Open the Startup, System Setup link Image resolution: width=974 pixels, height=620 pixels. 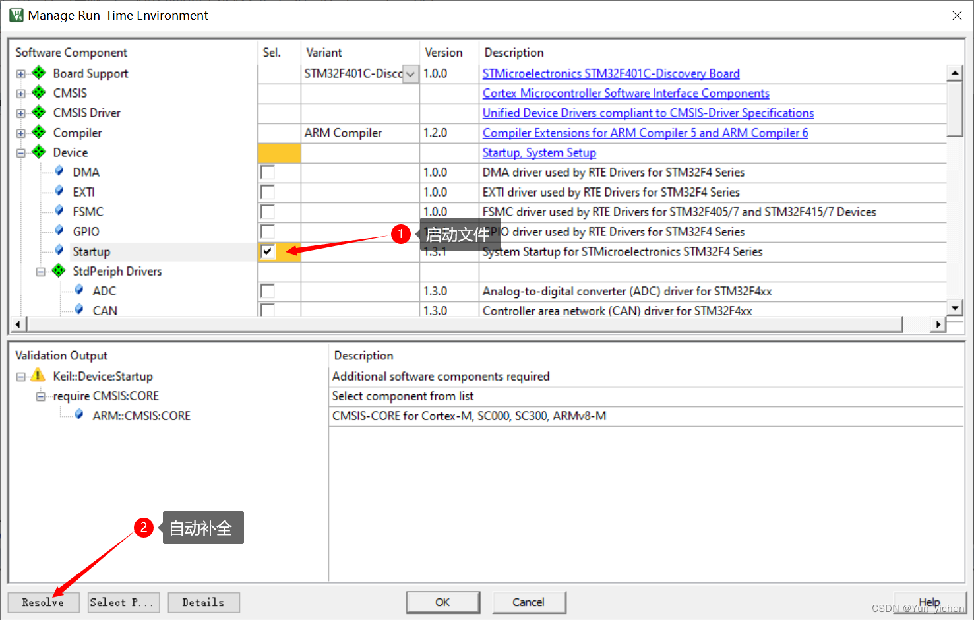(539, 152)
